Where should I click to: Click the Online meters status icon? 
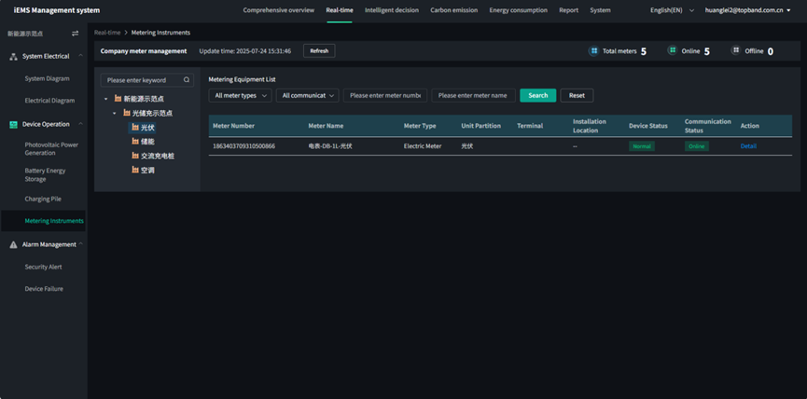pos(672,51)
